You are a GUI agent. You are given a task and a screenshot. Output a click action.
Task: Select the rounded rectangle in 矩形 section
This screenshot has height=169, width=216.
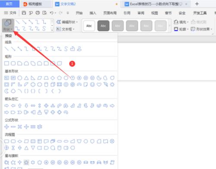tap(13, 63)
